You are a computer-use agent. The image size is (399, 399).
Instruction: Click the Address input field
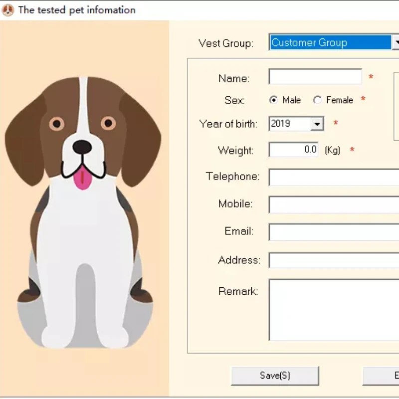pyautogui.click(x=334, y=260)
